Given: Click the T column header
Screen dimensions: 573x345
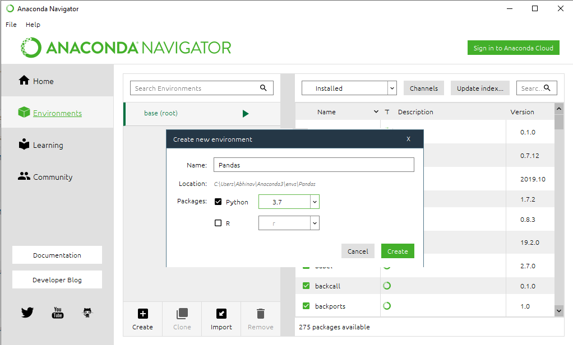Looking at the screenshot, I should point(387,111).
